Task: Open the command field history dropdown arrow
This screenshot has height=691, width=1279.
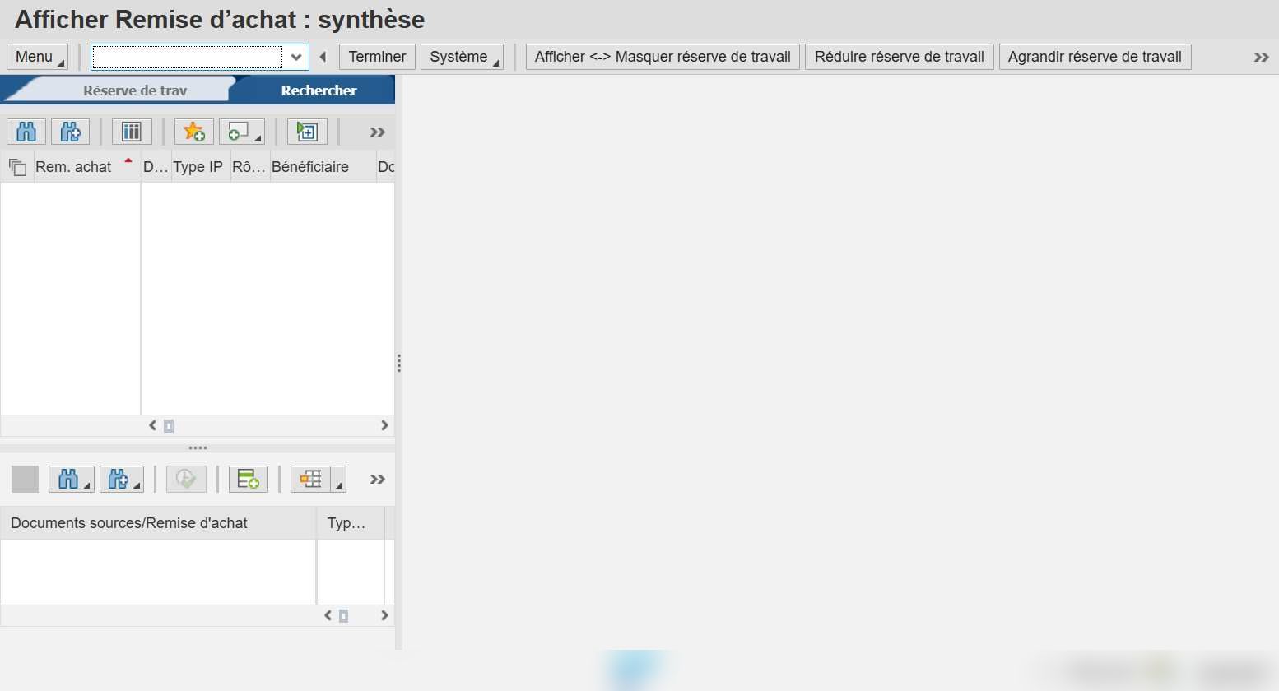Action: coord(296,57)
